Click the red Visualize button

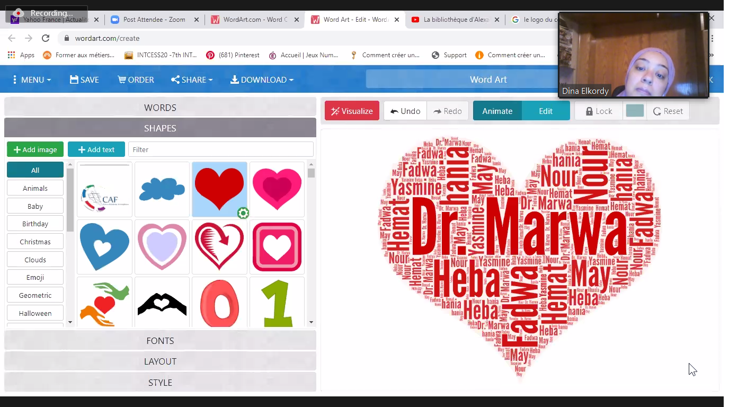click(352, 111)
